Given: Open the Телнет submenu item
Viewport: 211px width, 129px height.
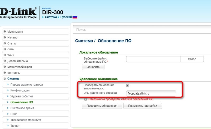Looking at the screenshot, I should [x=36, y=126].
